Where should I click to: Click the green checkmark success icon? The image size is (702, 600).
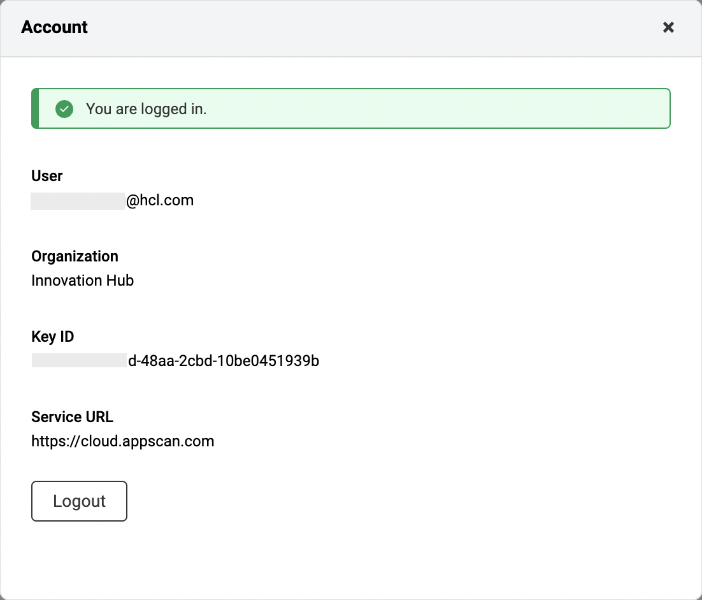64,109
